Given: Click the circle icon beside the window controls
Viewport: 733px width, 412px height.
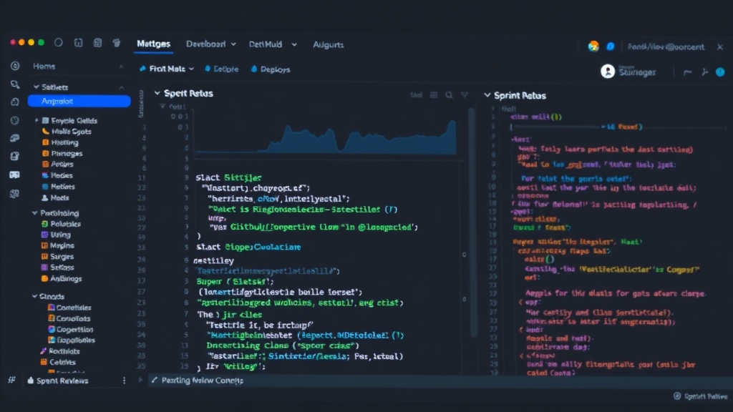Looking at the screenshot, I should [59, 42].
